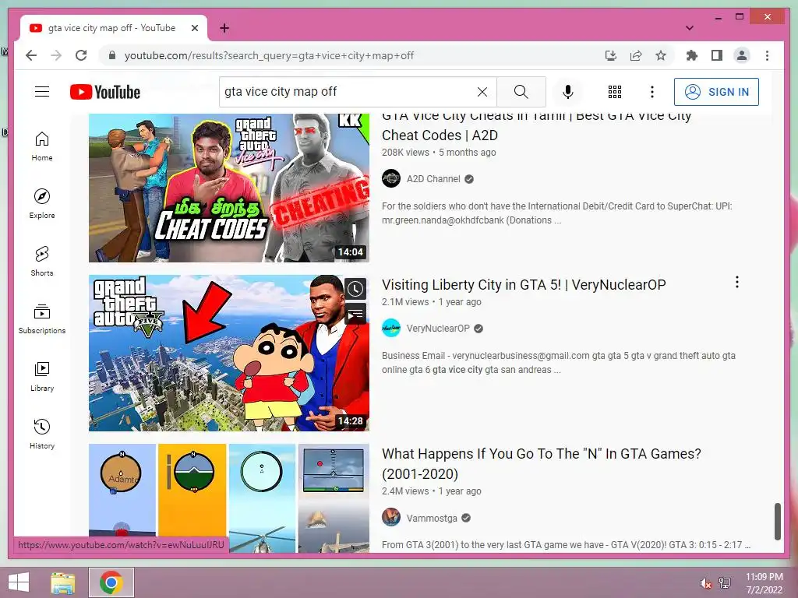798x598 pixels.
Task: Click the network tray icon
Action: point(725,583)
